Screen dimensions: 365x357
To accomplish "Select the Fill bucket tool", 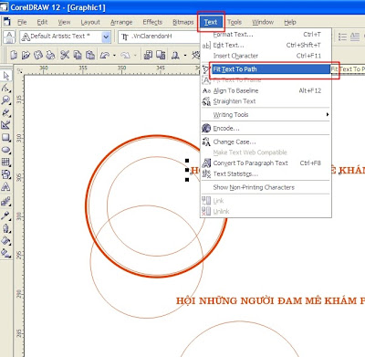I will [6, 240].
